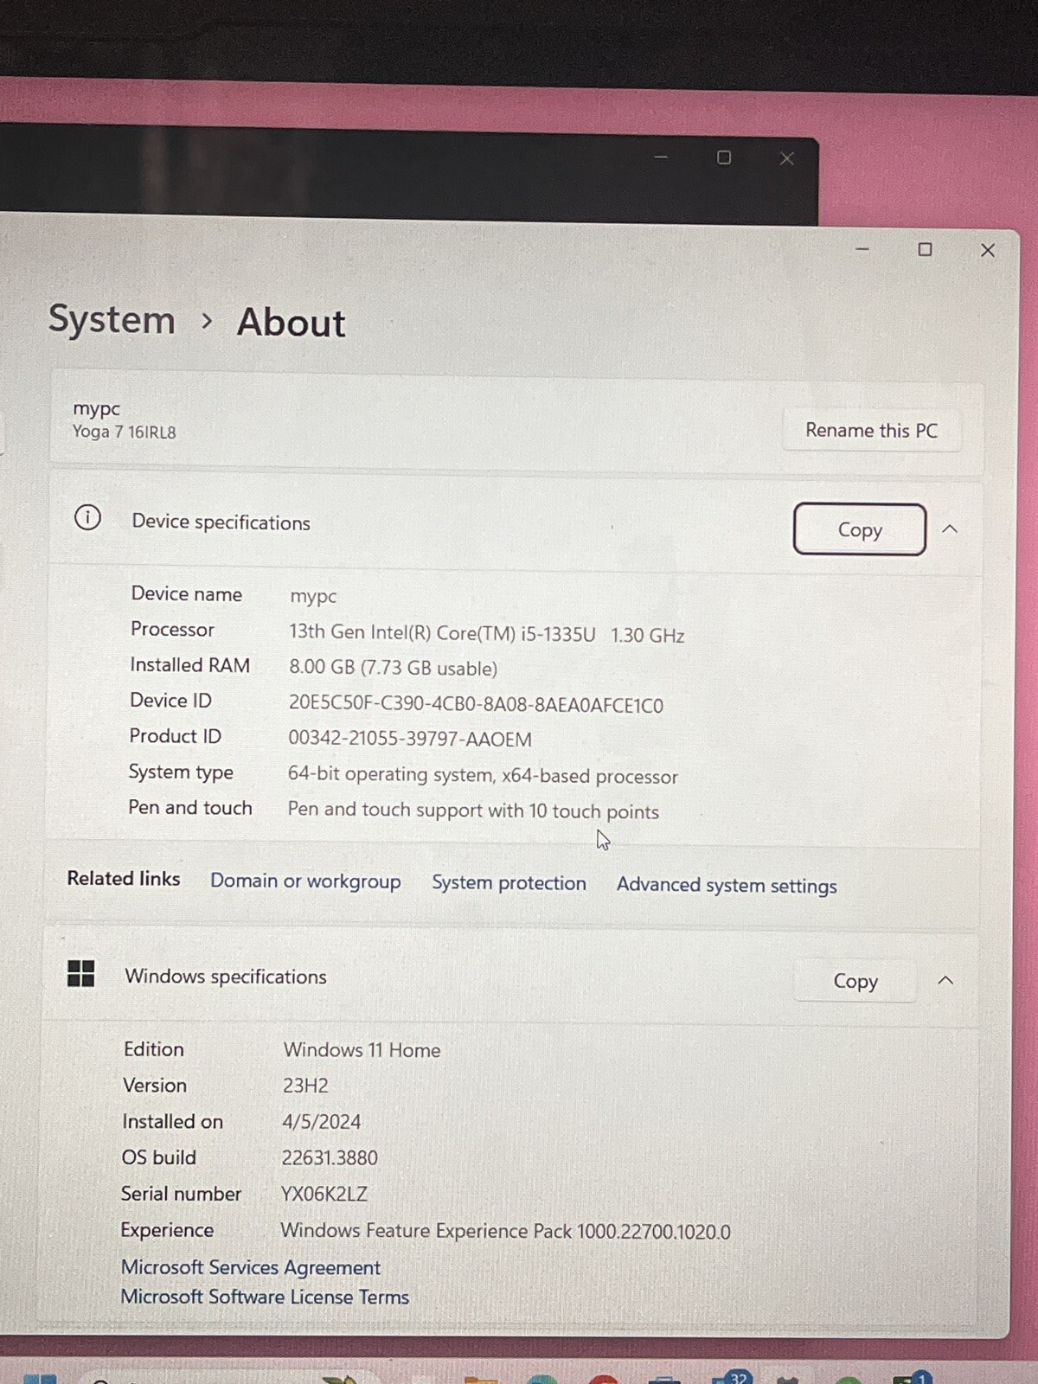Click the Yoga 7 16IRL8 model text
This screenshot has width=1038, height=1384.
[x=125, y=432]
